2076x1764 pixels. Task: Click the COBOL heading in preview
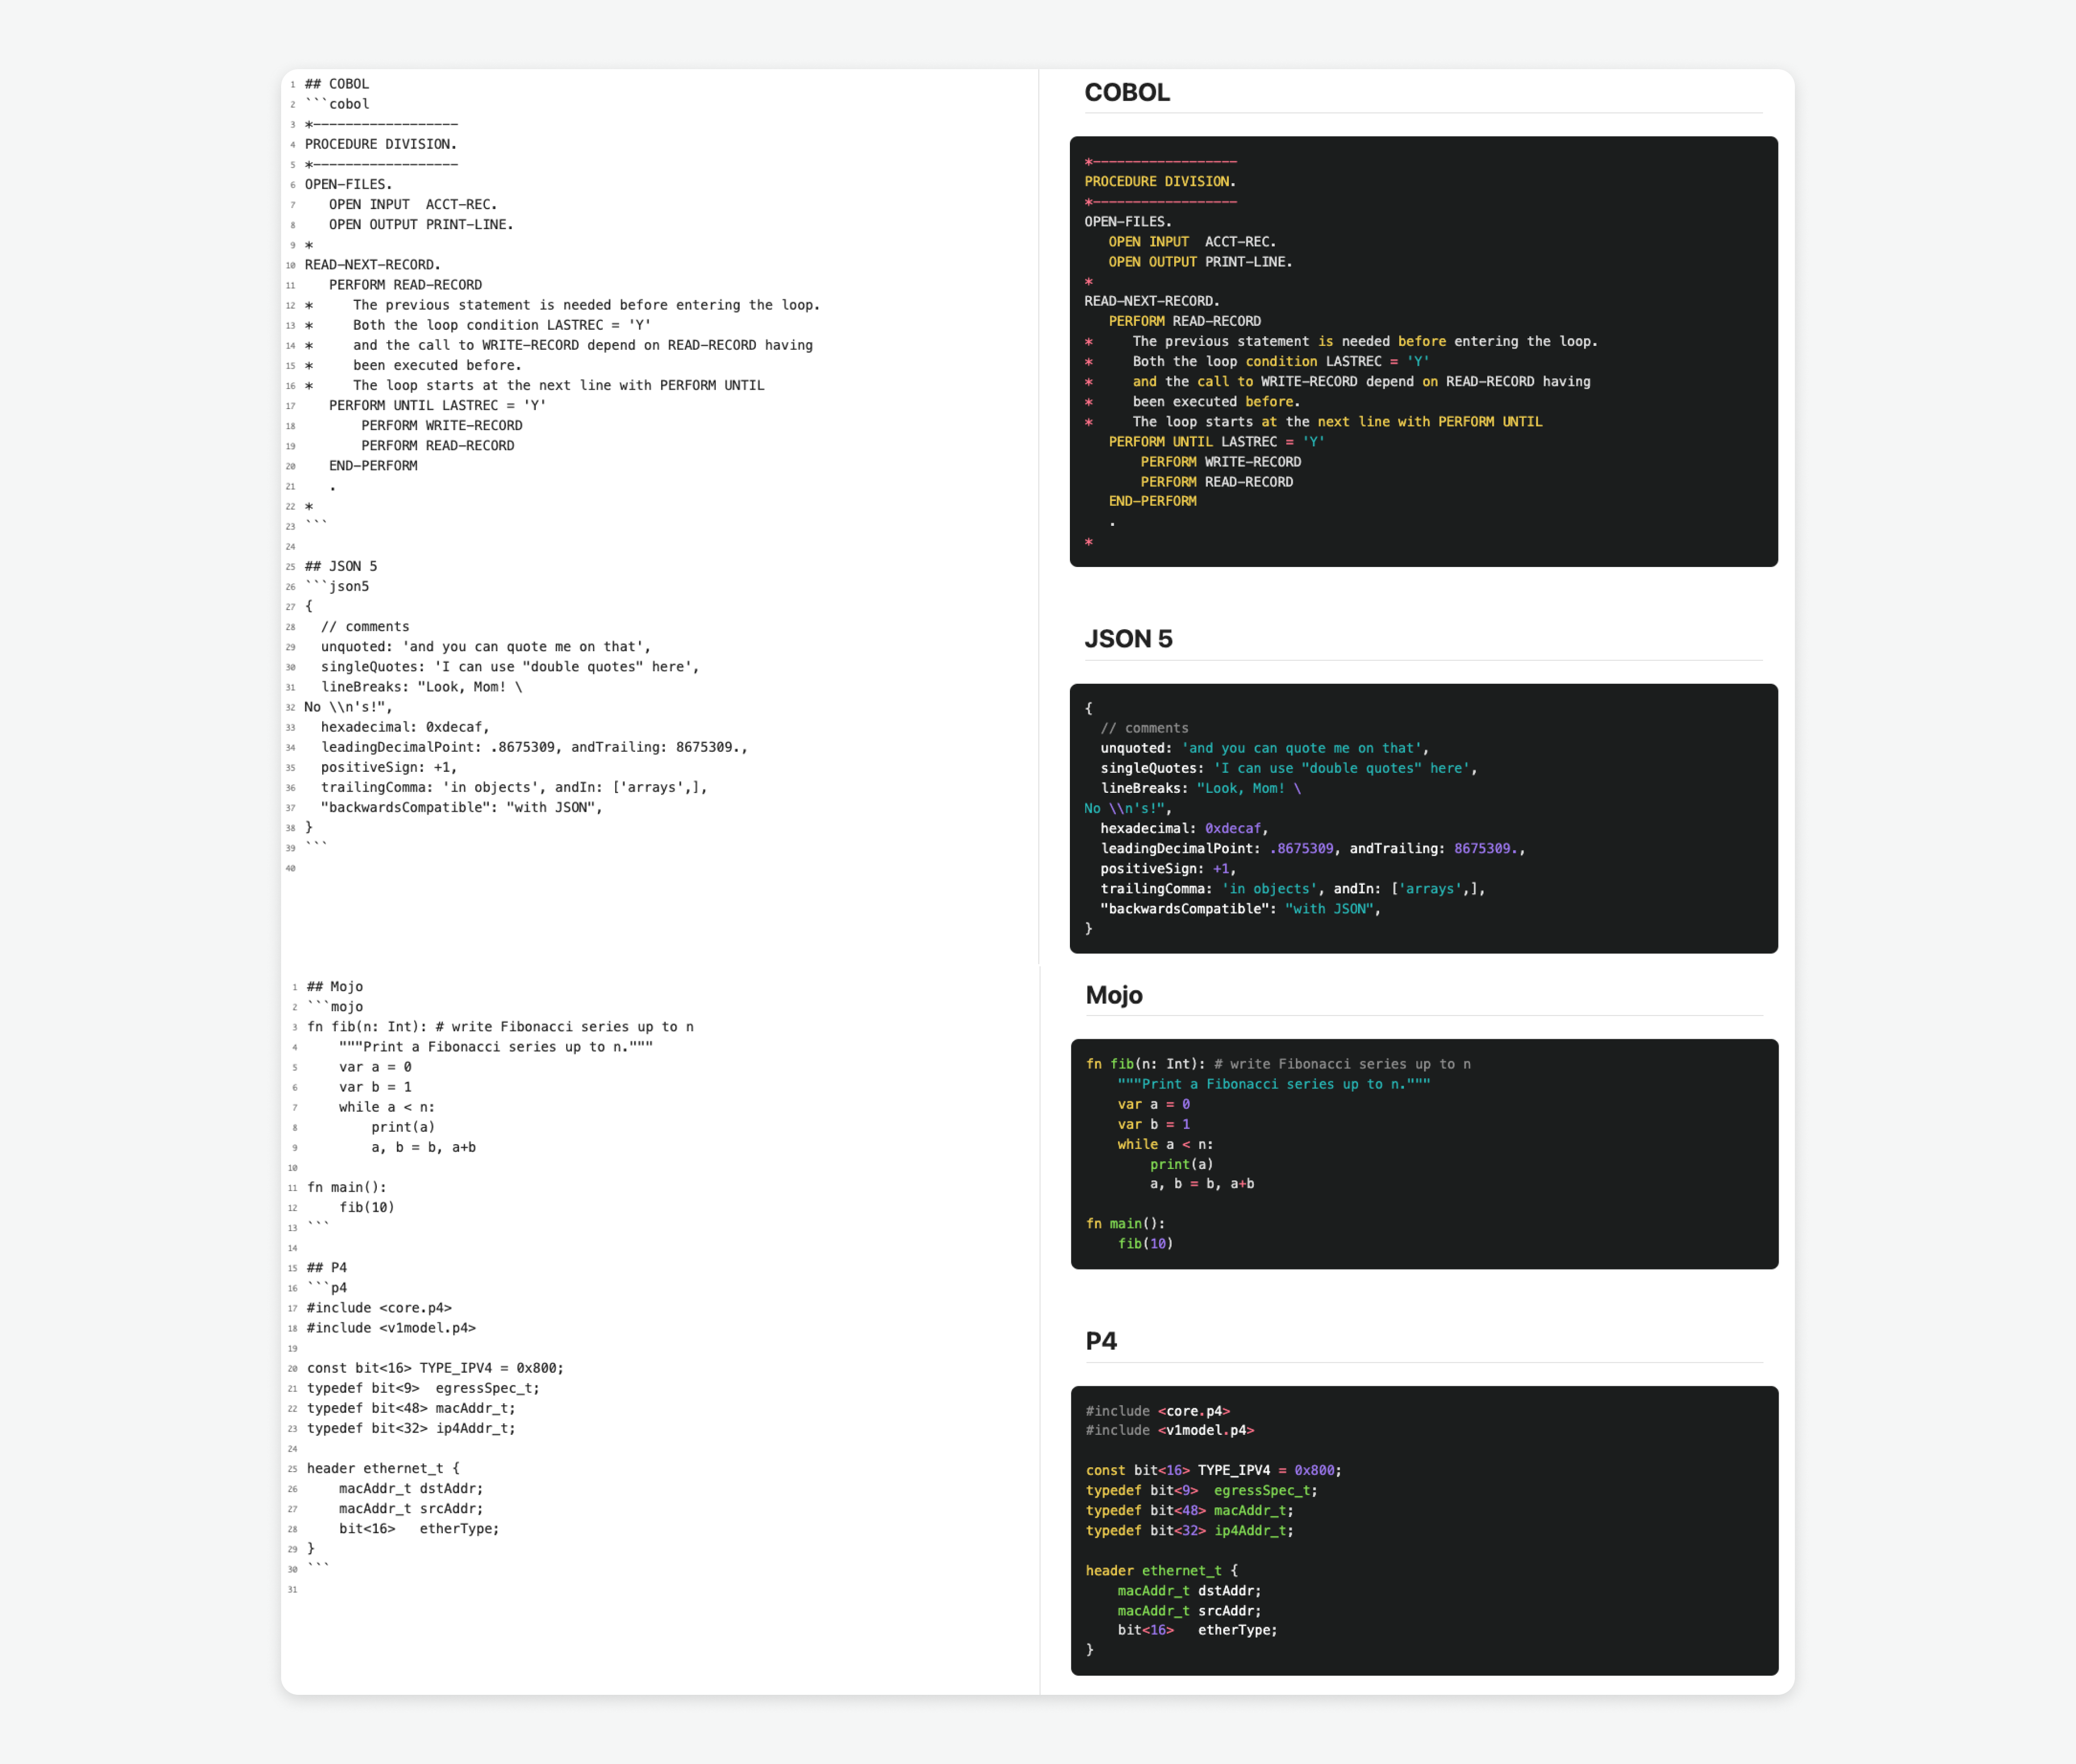(1127, 92)
